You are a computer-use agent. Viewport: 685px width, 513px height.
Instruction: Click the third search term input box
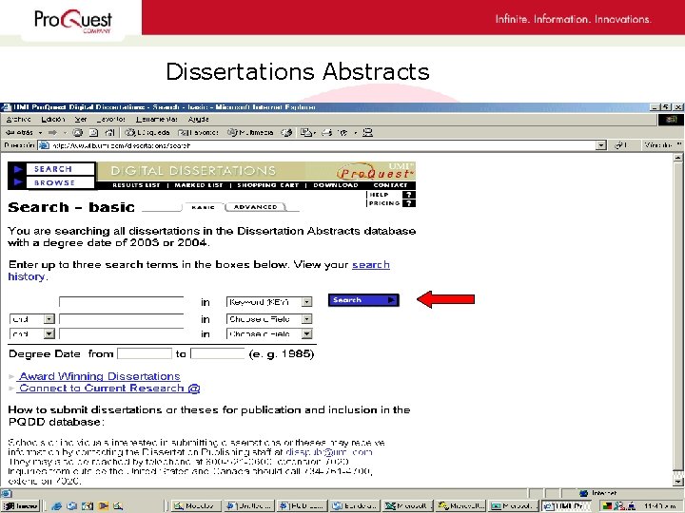click(x=122, y=333)
